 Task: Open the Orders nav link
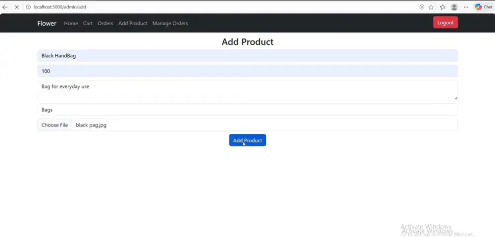coord(105,23)
